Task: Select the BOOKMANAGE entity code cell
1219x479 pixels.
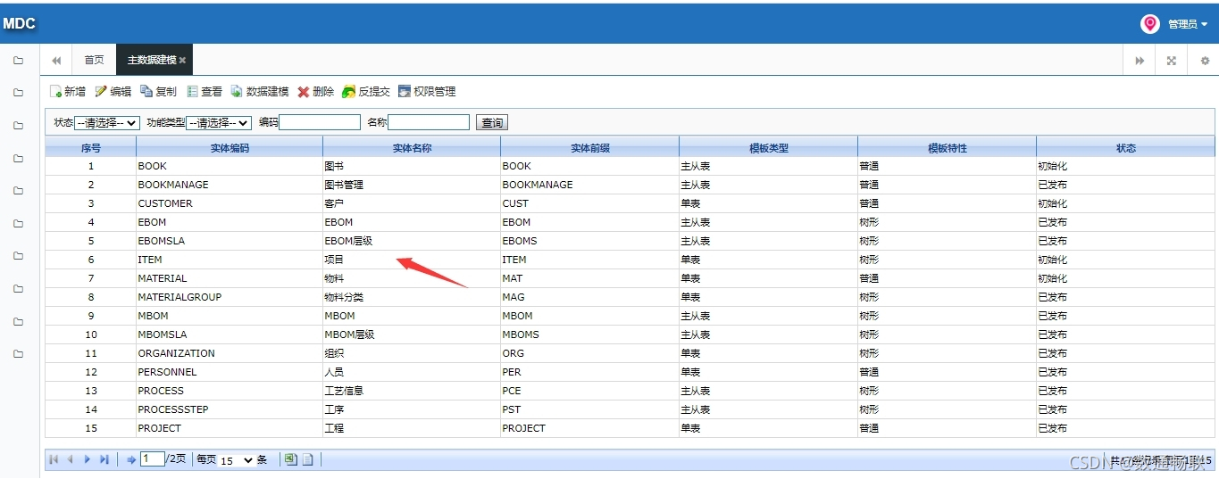Action: tap(230, 185)
